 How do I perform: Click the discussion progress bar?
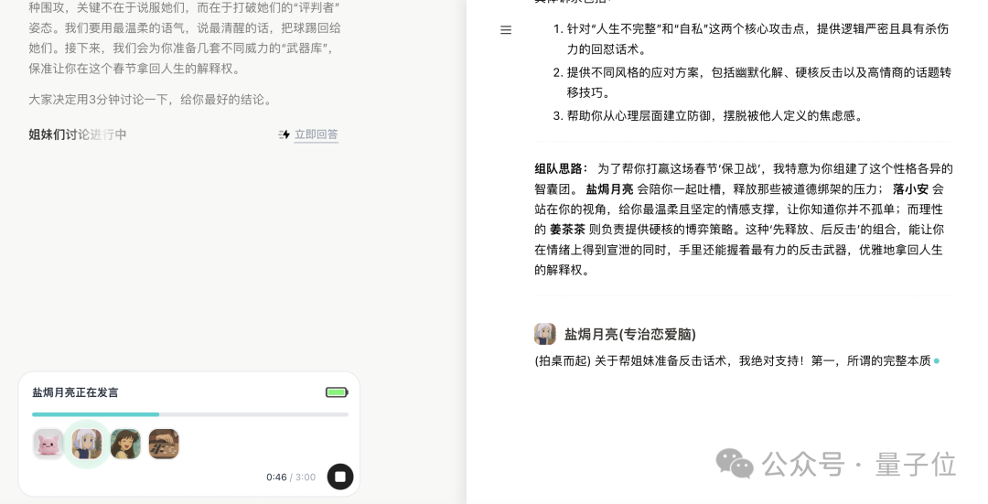click(x=190, y=414)
